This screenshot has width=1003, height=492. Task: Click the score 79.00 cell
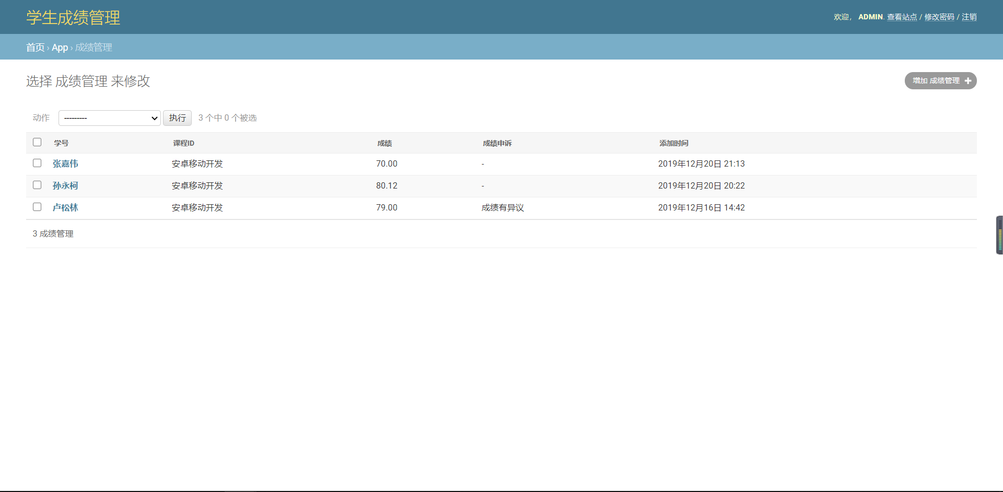387,208
